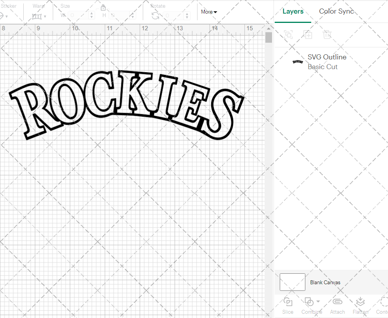Click the canvas scroll up arrow
This screenshot has height=318, width=388.
(x=269, y=28)
